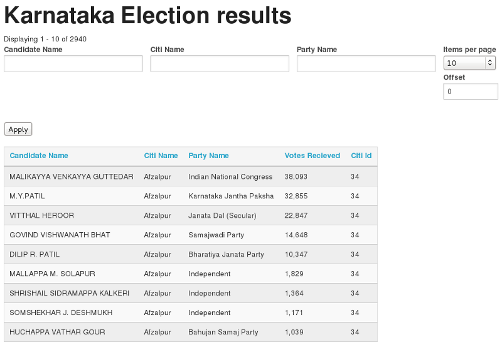This screenshot has width=502, height=342.
Task: Click the Candidate Name filter input
Action: [73, 63]
